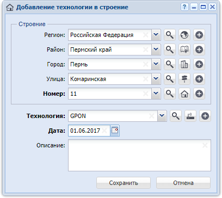Expand the Номер dropdown arrow
This screenshot has width=222, height=198.
pos(156,94)
